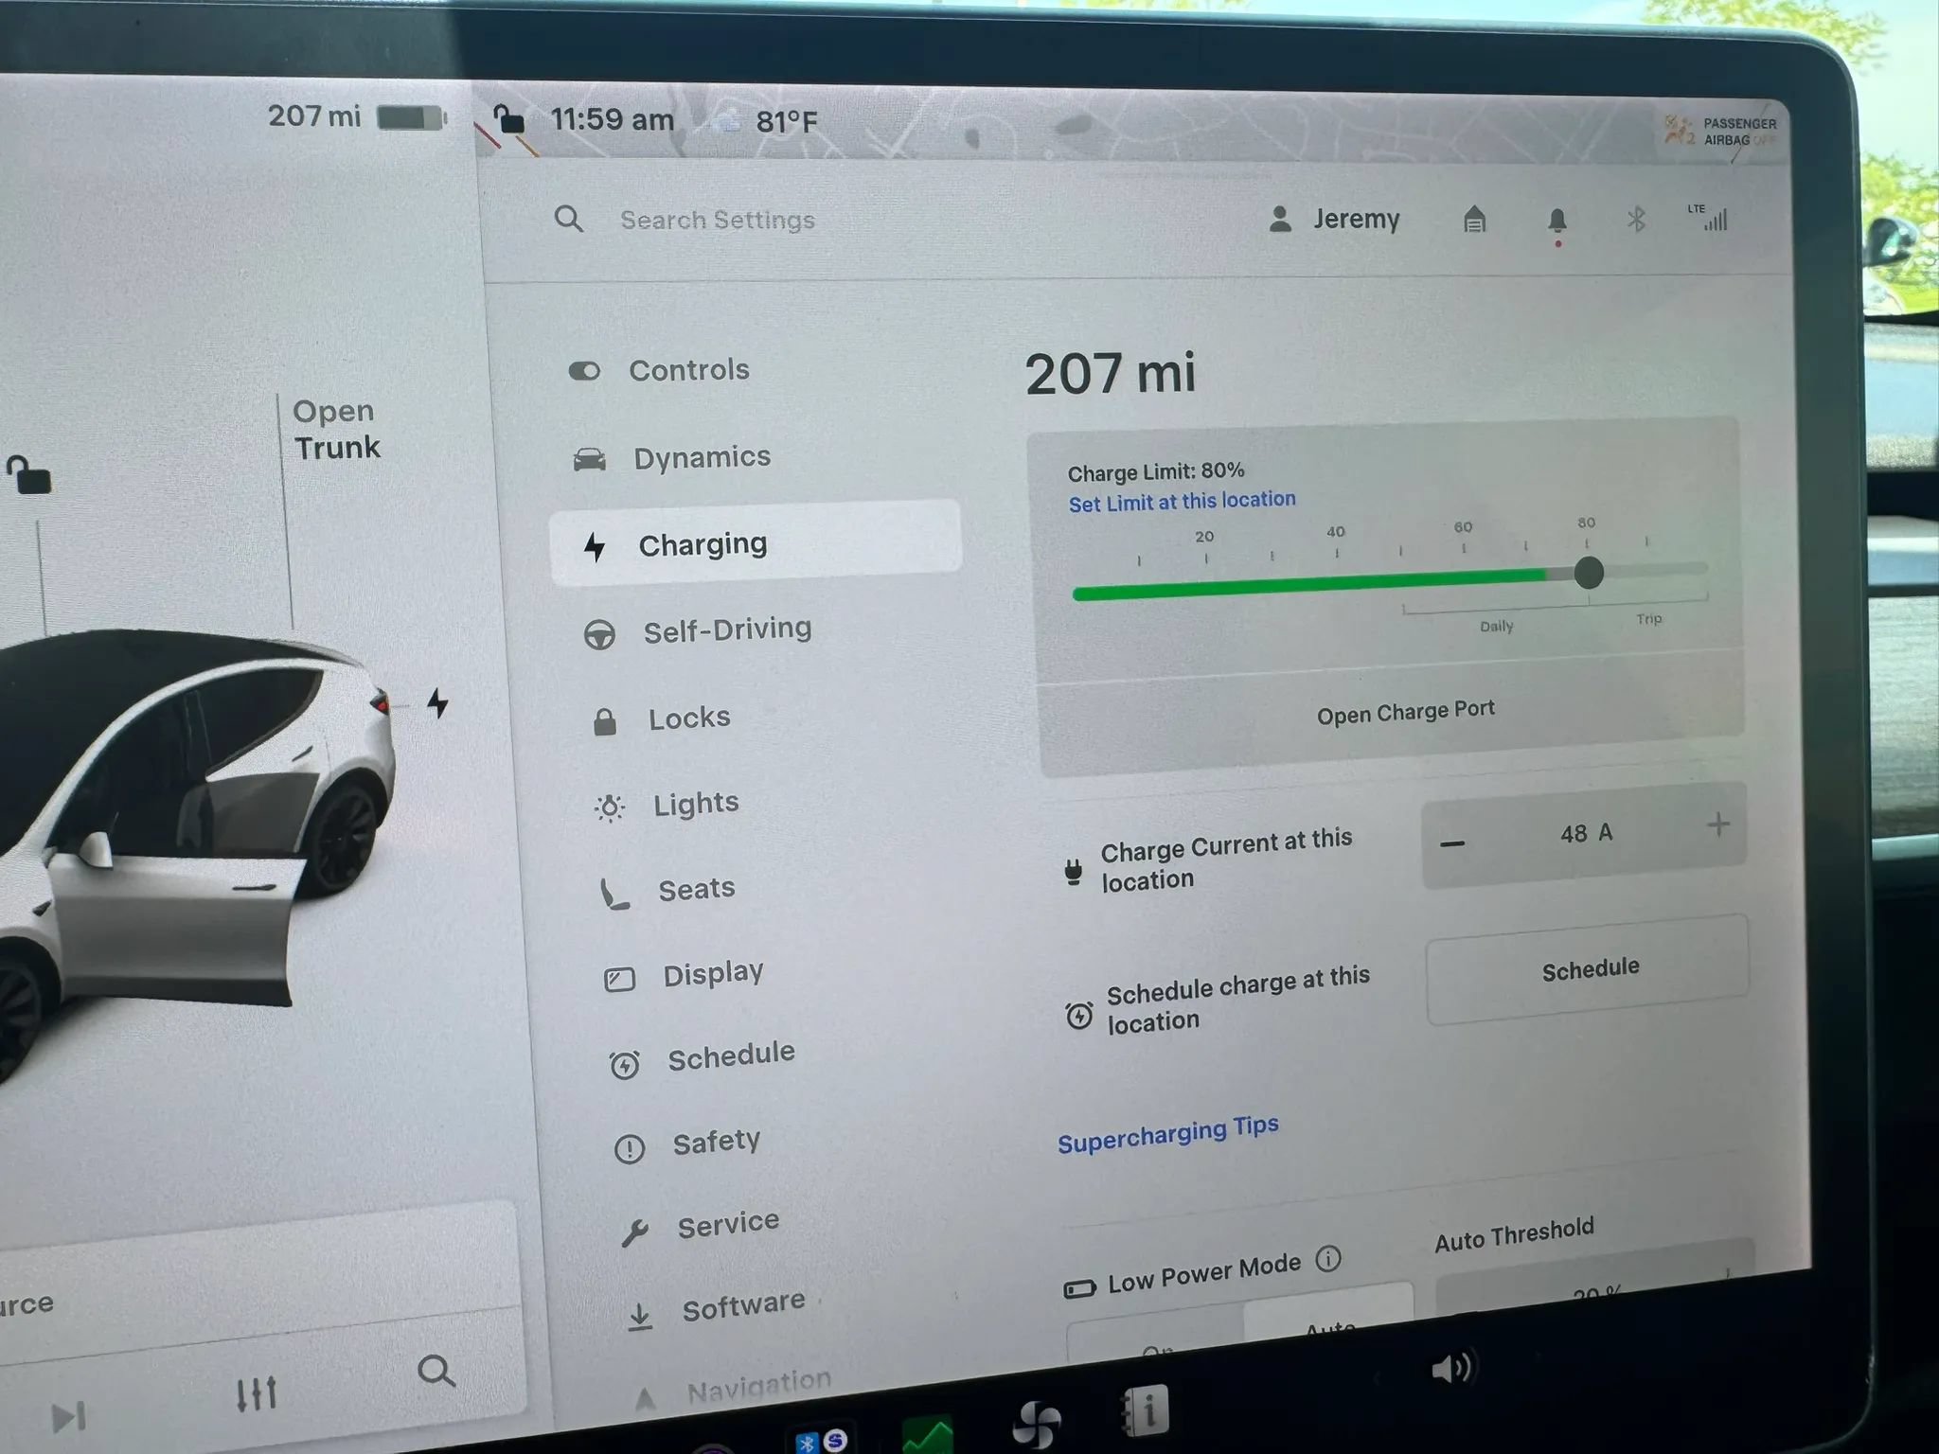Tap the battery icon beside 207 mi
1939x1454 pixels.
412,117
